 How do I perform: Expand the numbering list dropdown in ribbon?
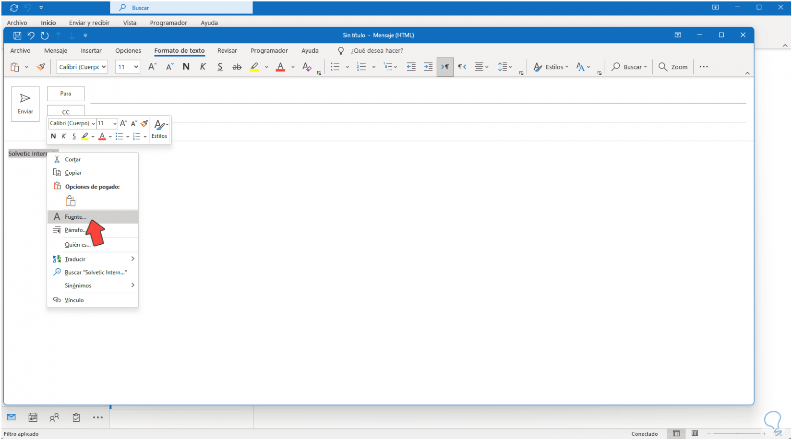374,67
